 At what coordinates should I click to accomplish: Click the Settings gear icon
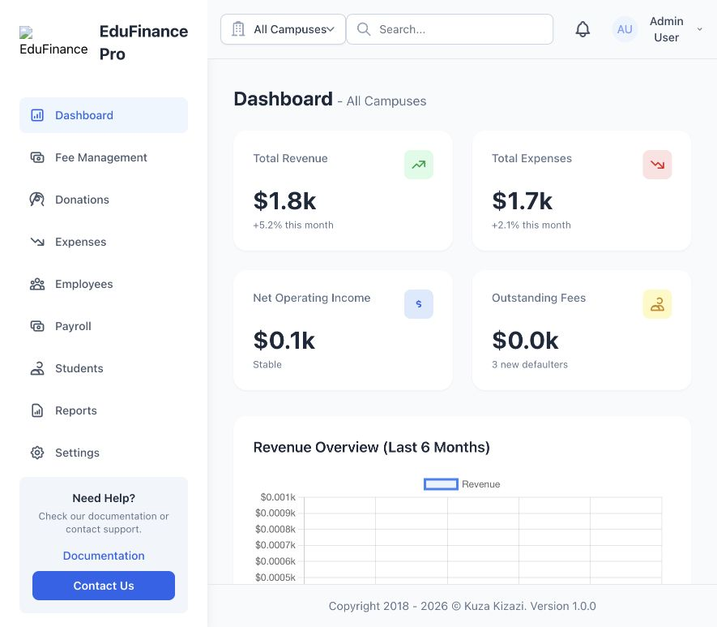[x=37, y=453]
